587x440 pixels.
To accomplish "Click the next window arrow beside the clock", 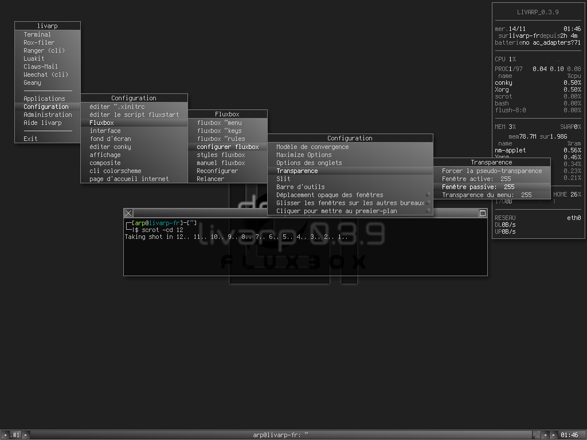I will [553, 435].
